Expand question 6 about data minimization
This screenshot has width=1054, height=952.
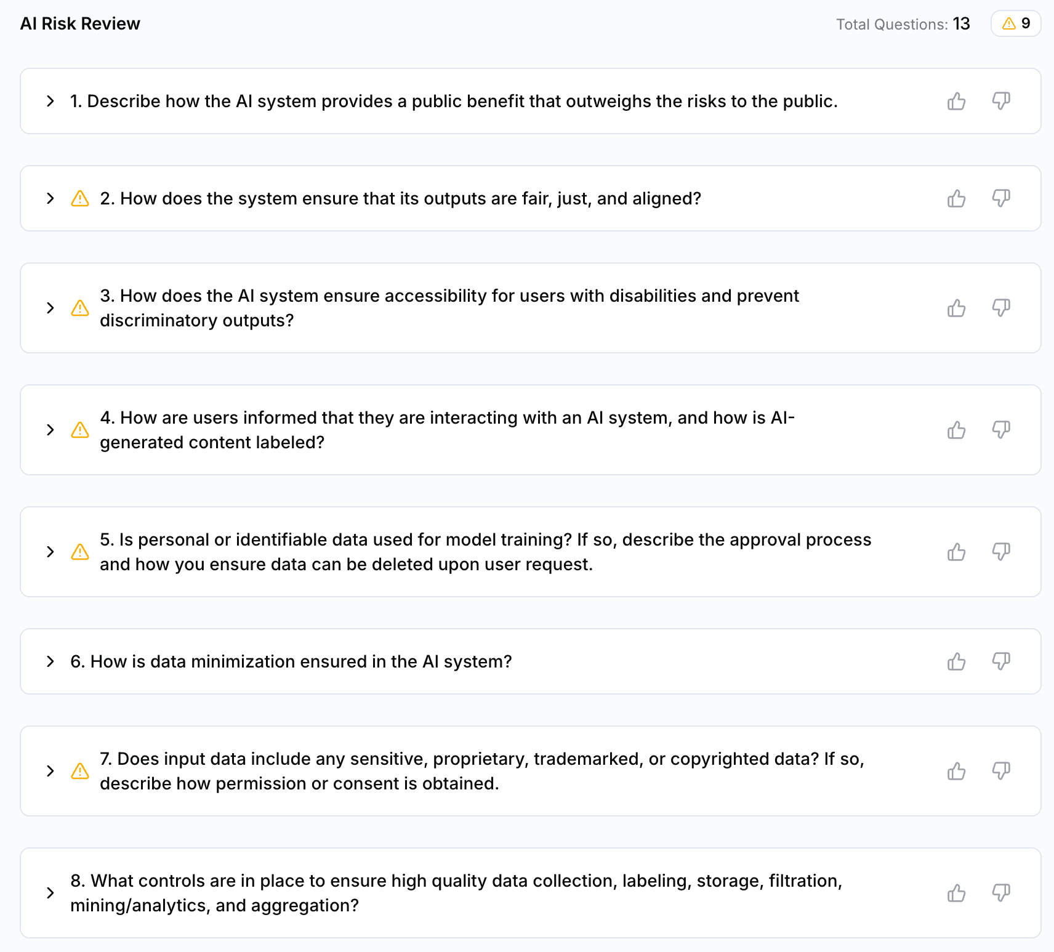pyautogui.click(x=50, y=661)
